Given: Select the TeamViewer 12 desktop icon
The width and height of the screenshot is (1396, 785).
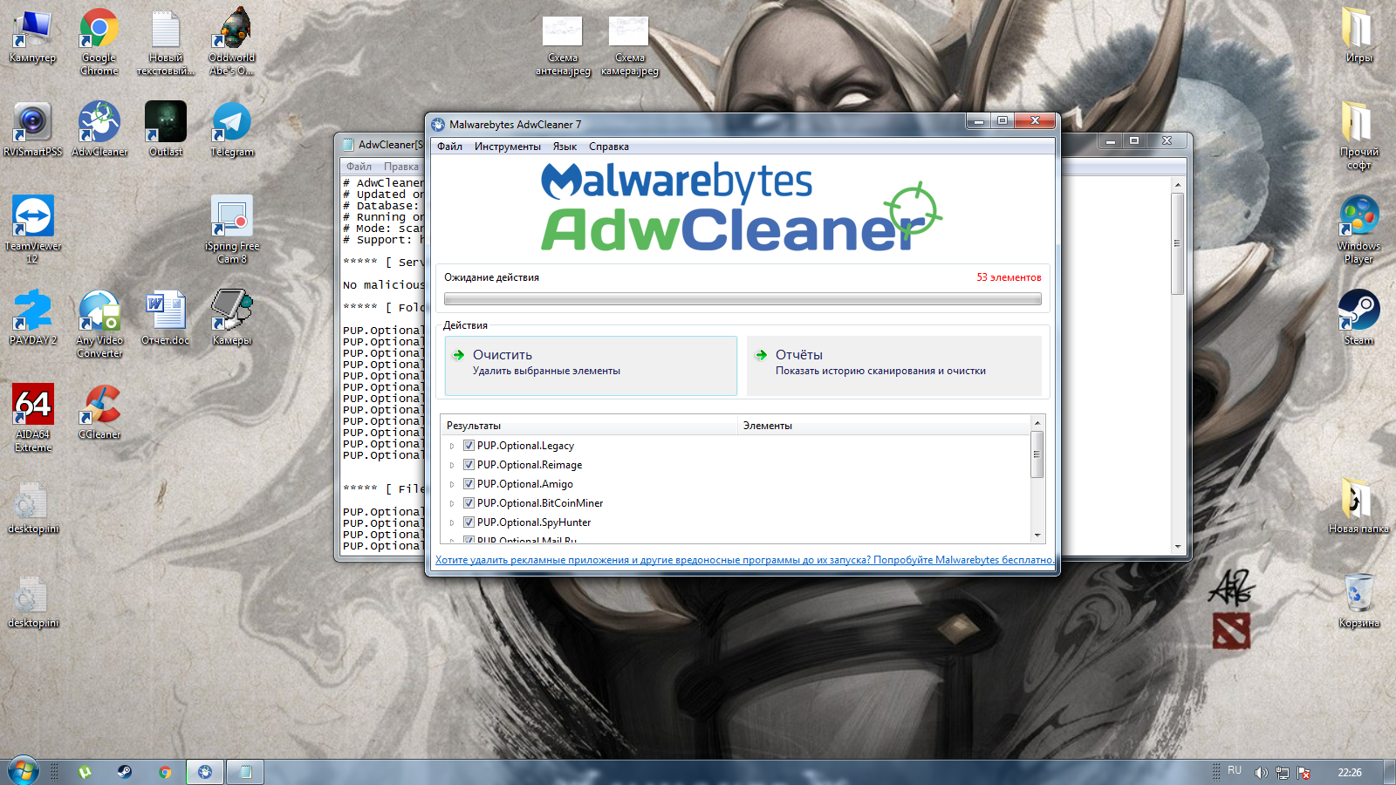Looking at the screenshot, I should [x=33, y=229].
